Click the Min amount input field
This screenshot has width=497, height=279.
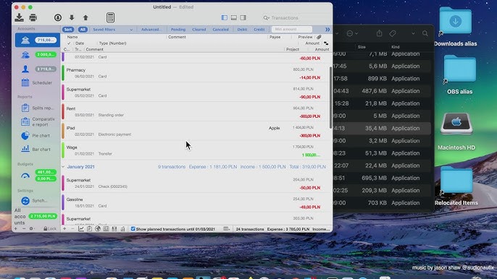[291, 29]
